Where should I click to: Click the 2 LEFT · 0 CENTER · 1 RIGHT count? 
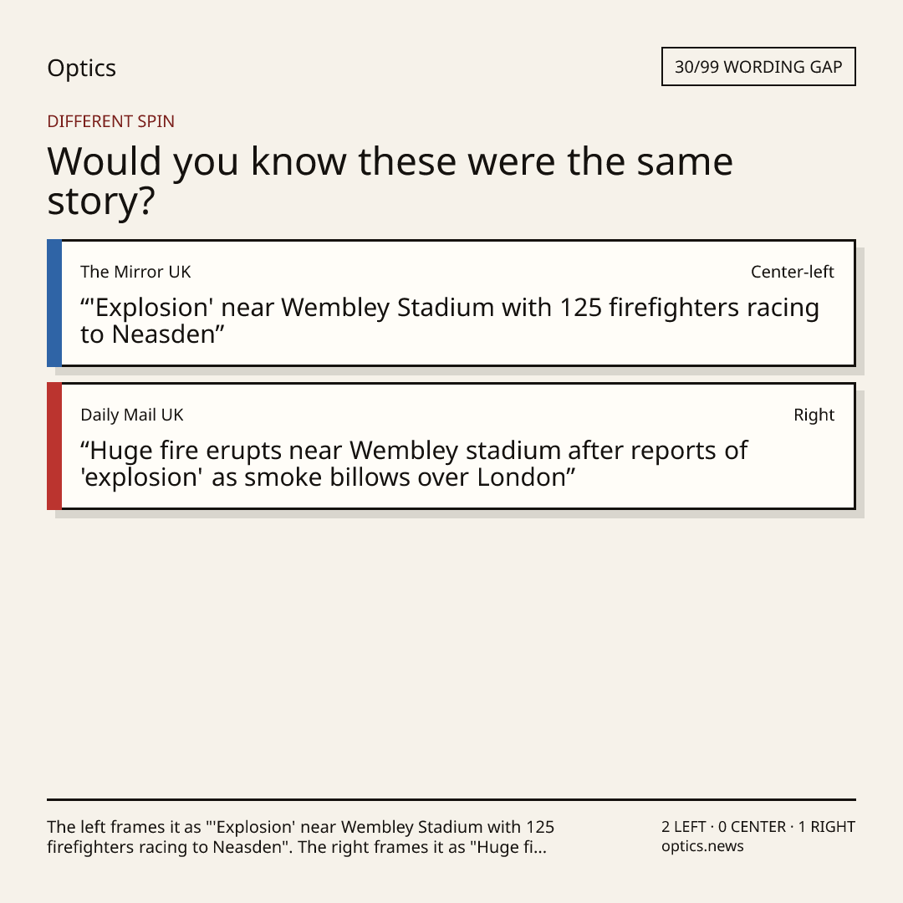point(758,826)
